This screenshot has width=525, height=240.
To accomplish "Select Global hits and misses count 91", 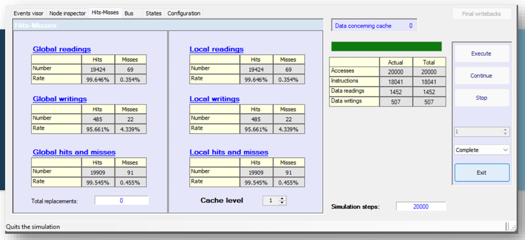I will tap(130, 173).
